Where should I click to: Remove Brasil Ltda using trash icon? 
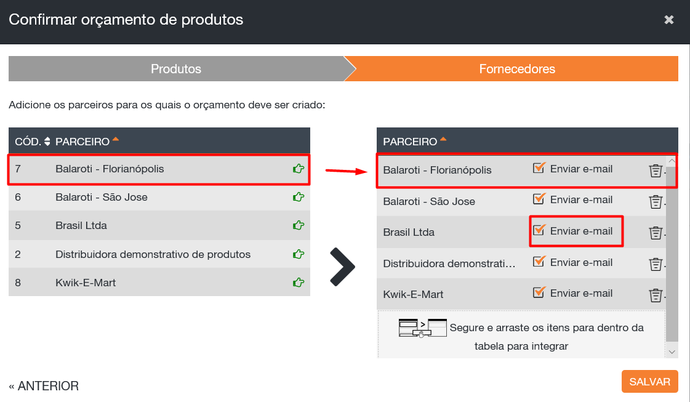pyautogui.click(x=656, y=233)
